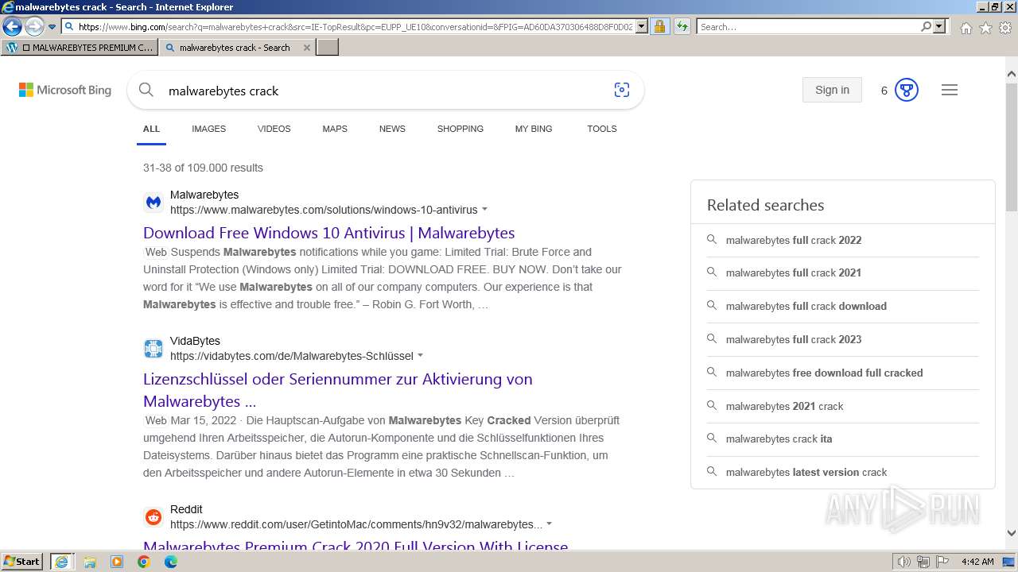The image size is (1018, 572).
Task: Search related 'malwarebytes full crack 2023'
Action: point(842,339)
